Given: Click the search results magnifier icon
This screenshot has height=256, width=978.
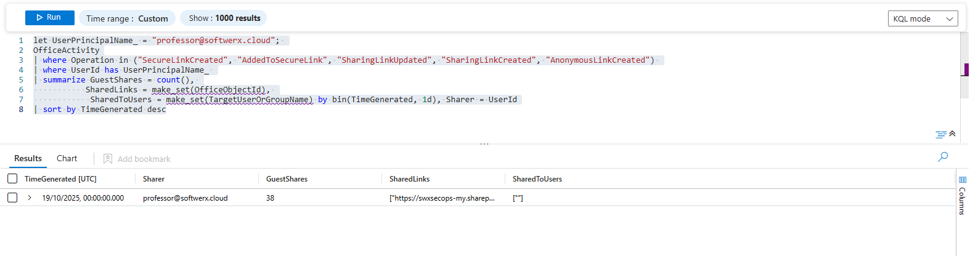Looking at the screenshot, I should [x=942, y=157].
